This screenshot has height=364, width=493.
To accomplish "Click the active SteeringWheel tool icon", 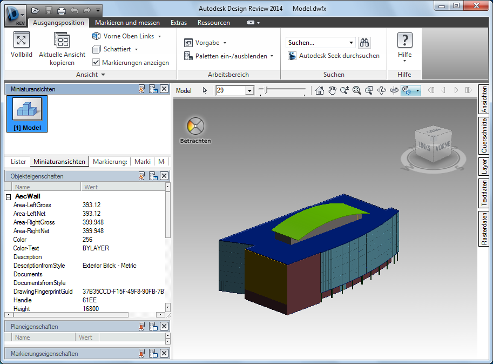I will click(407, 90).
